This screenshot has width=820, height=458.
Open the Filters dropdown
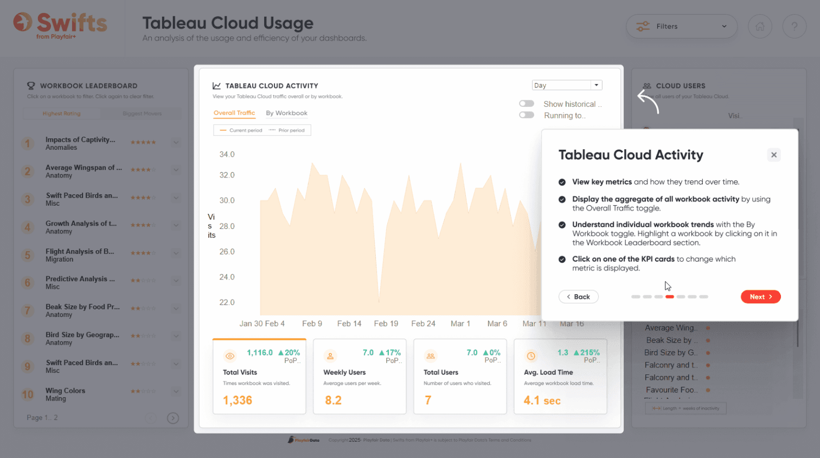[x=682, y=26]
